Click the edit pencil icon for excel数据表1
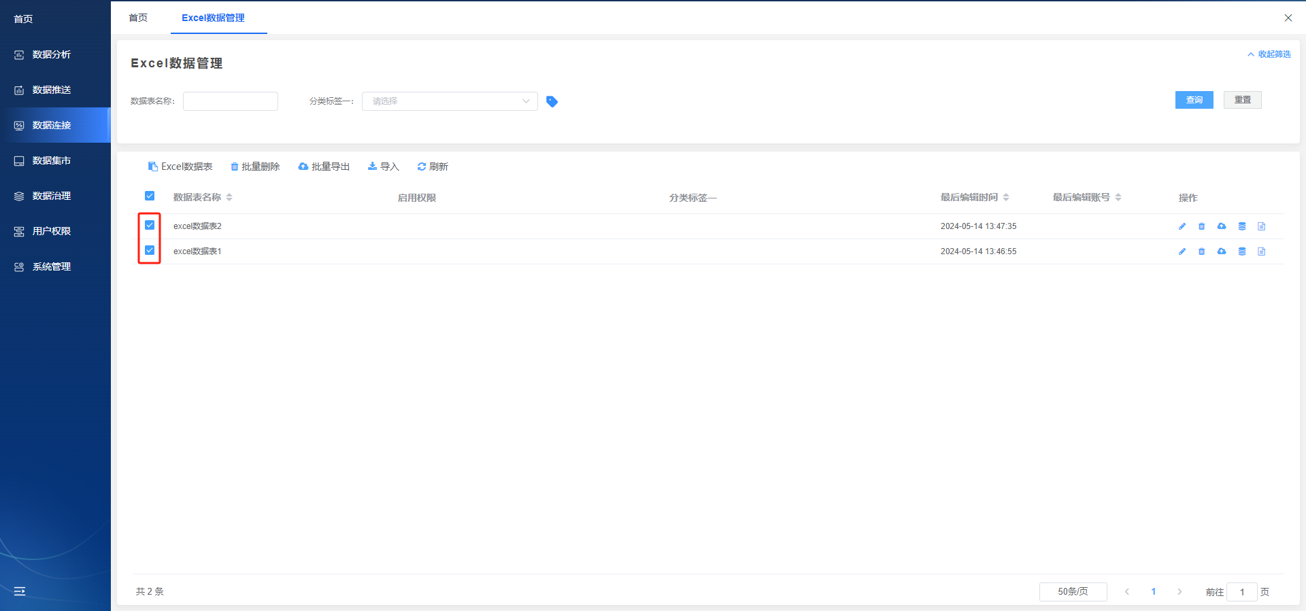 coord(1182,251)
